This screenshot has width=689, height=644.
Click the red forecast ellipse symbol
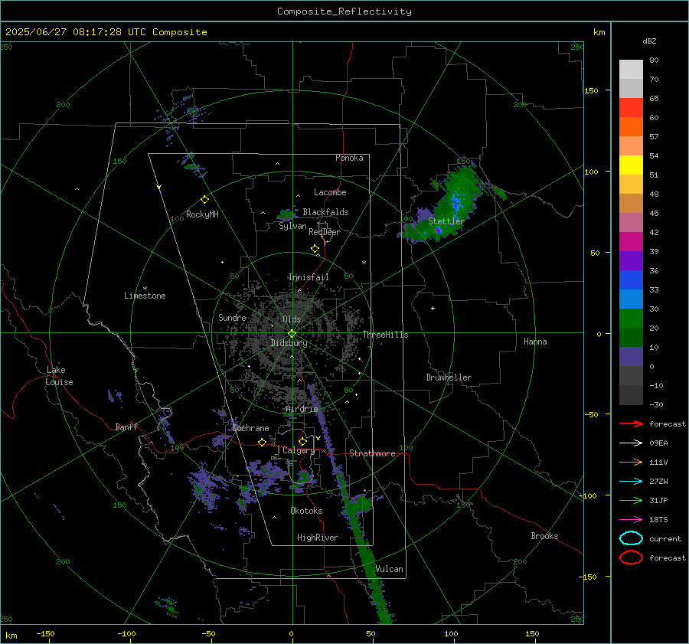(631, 557)
